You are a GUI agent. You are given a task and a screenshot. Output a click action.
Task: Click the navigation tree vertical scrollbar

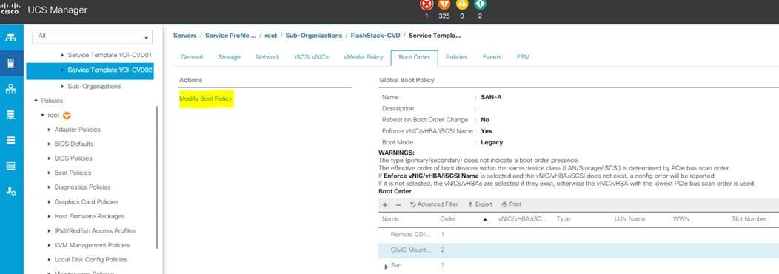(158, 176)
